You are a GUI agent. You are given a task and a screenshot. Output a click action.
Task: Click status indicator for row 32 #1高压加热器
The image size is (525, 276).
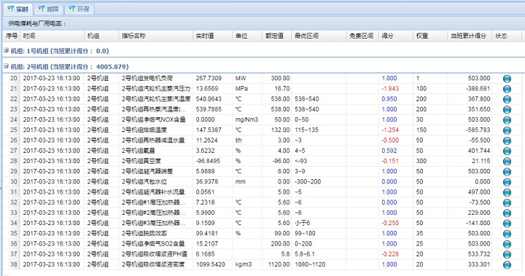[507, 203]
